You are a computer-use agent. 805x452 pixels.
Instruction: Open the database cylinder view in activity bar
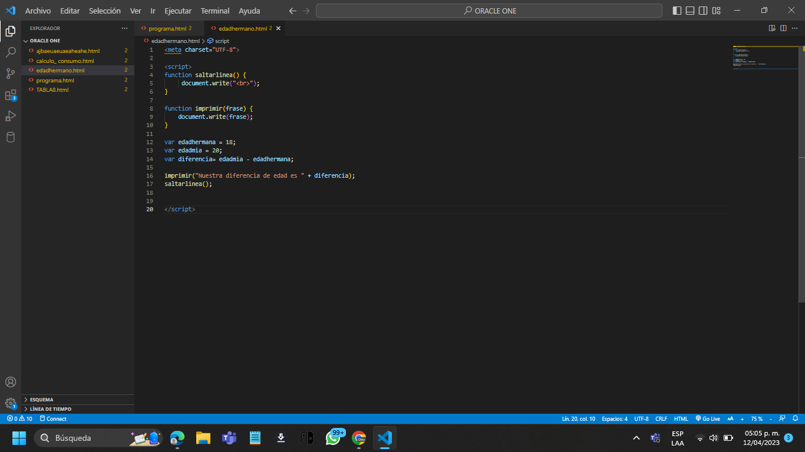click(11, 137)
